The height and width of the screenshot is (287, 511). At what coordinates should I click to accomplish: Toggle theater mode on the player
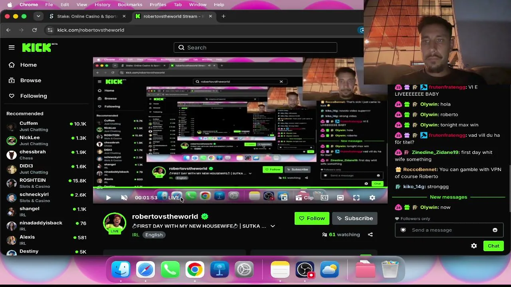click(340, 198)
